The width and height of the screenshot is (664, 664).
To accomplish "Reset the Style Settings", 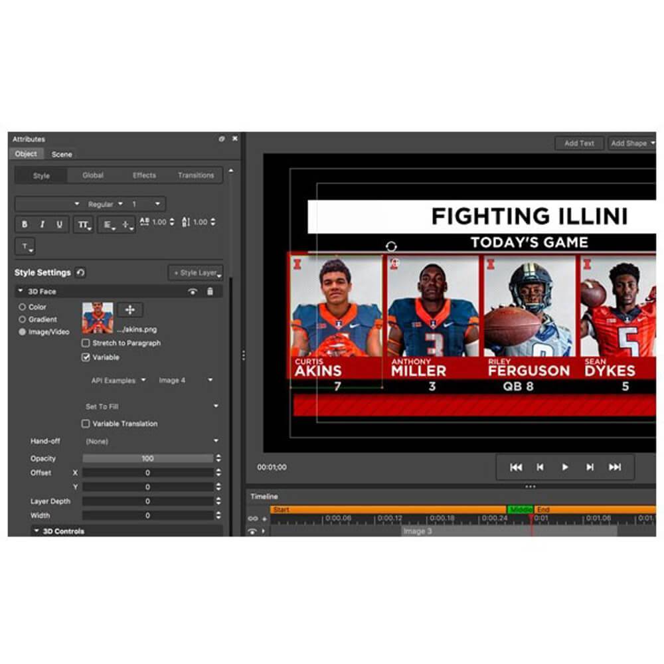I will point(80,272).
